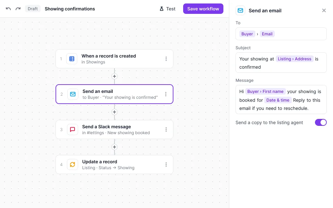The height and width of the screenshot is (208, 333).
Task: Click the Showing confirmations workflow title
Action: click(x=70, y=9)
